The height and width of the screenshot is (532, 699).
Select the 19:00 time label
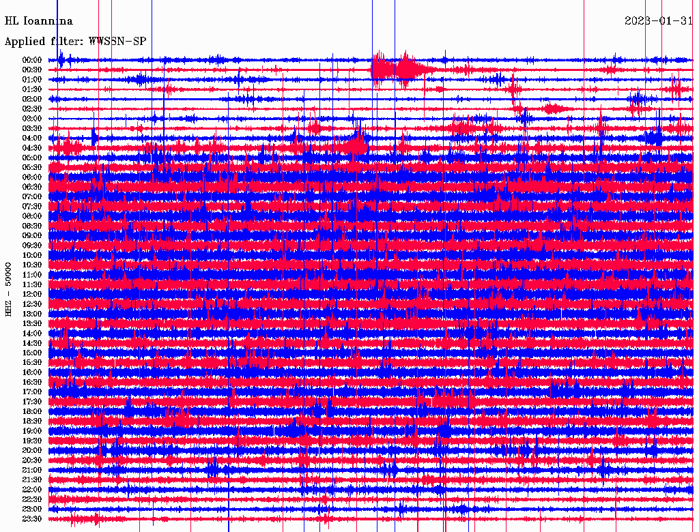(x=32, y=431)
